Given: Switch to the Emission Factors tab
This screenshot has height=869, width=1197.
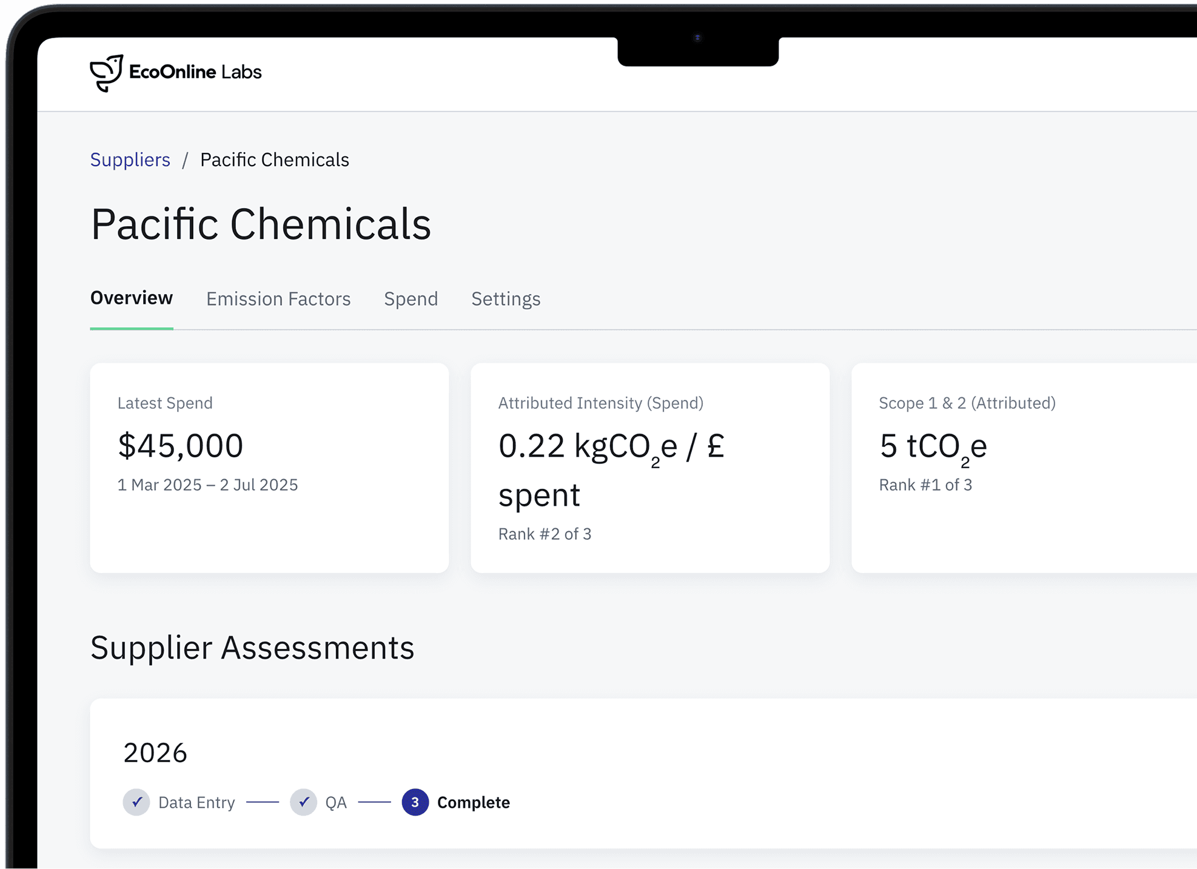Looking at the screenshot, I should (278, 299).
